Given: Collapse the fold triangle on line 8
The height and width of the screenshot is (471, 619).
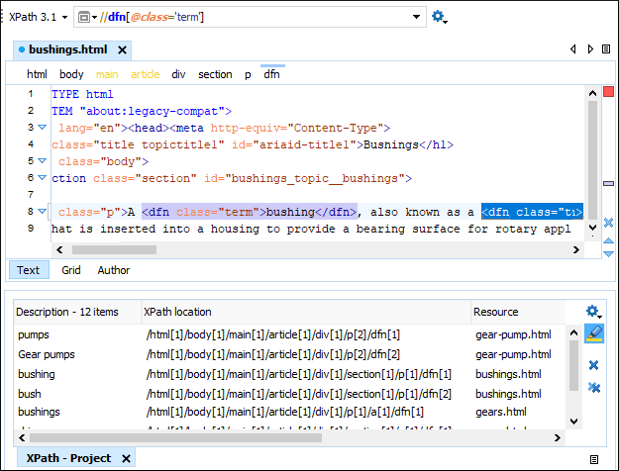Looking at the screenshot, I should point(43,212).
